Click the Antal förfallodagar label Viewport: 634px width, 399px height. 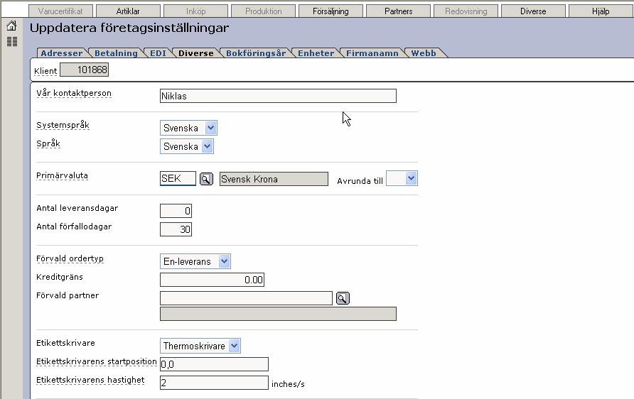[74, 227]
